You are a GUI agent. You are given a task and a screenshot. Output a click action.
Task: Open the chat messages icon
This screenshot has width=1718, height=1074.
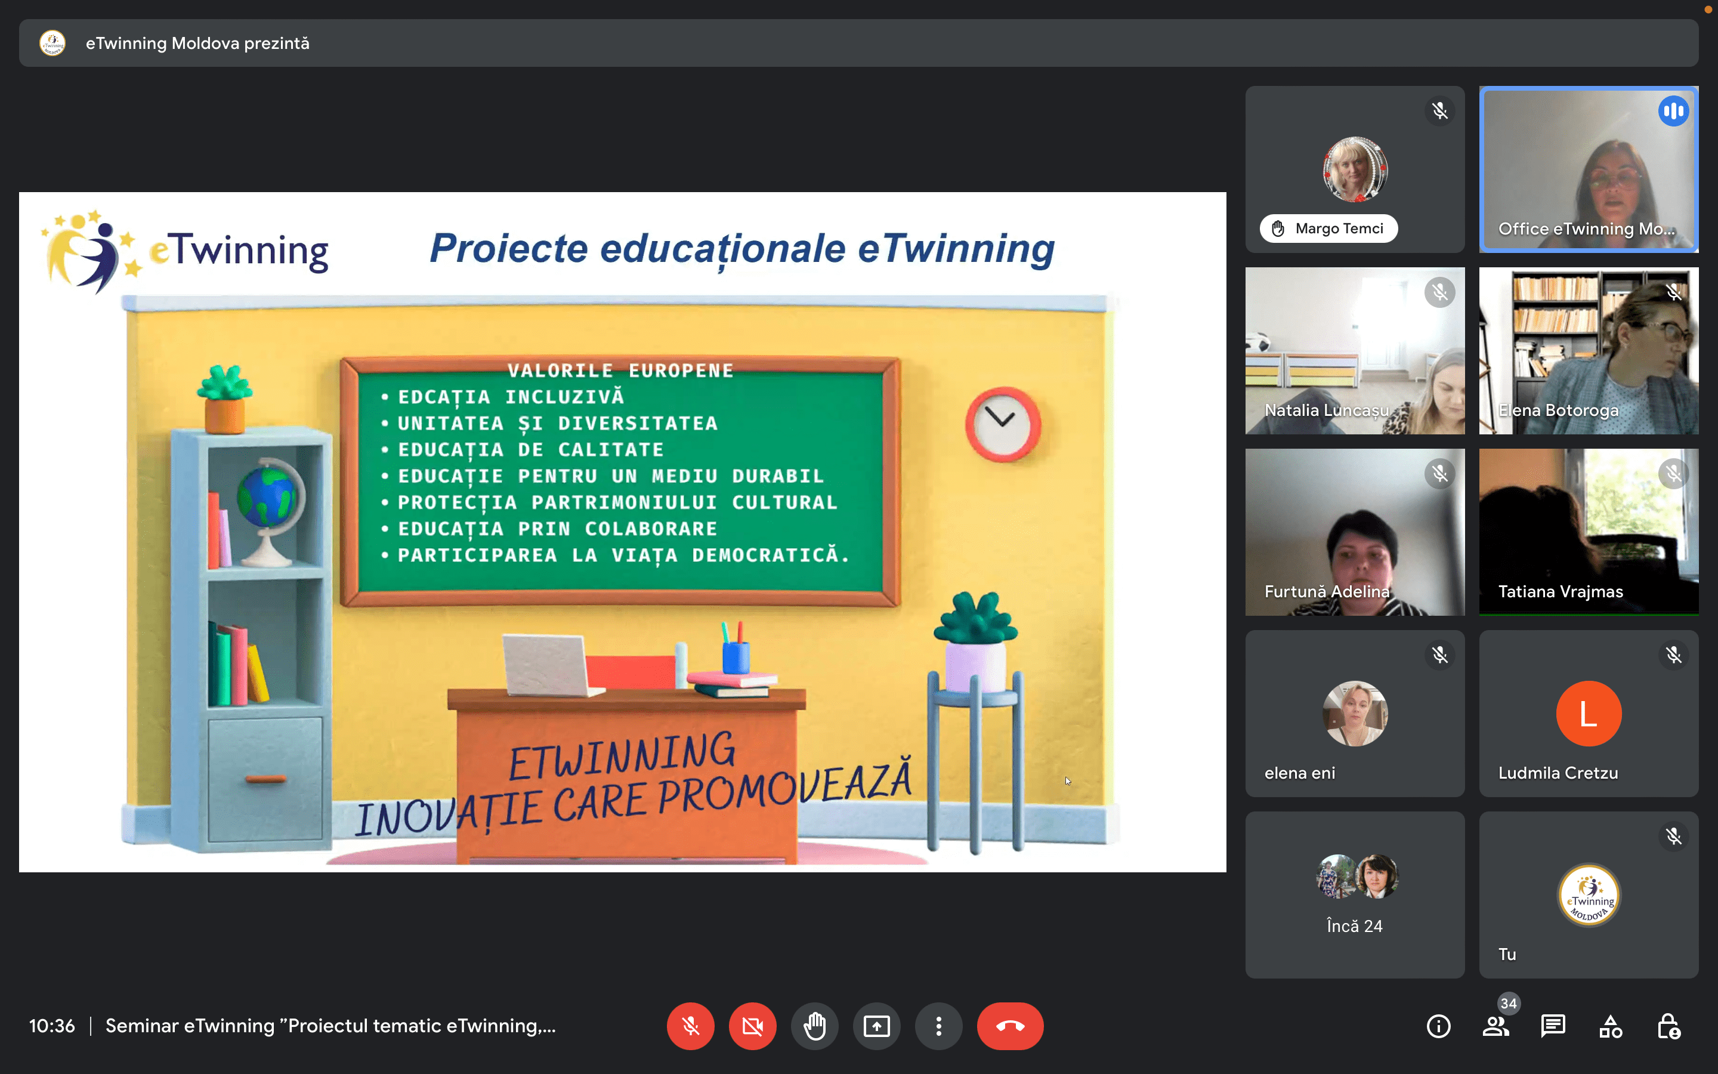pos(1553,1026)
